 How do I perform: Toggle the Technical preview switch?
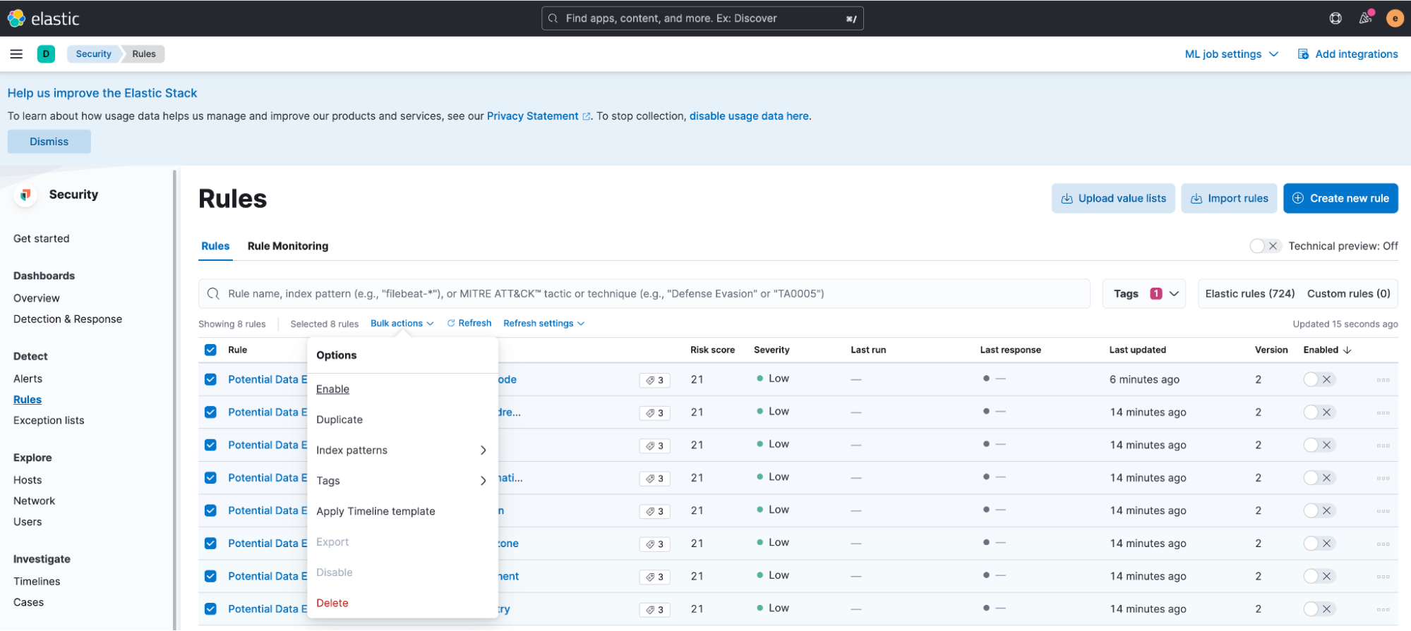point(1265,246)
